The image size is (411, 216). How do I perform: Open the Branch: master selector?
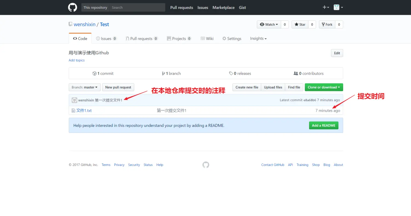point(85,87)
